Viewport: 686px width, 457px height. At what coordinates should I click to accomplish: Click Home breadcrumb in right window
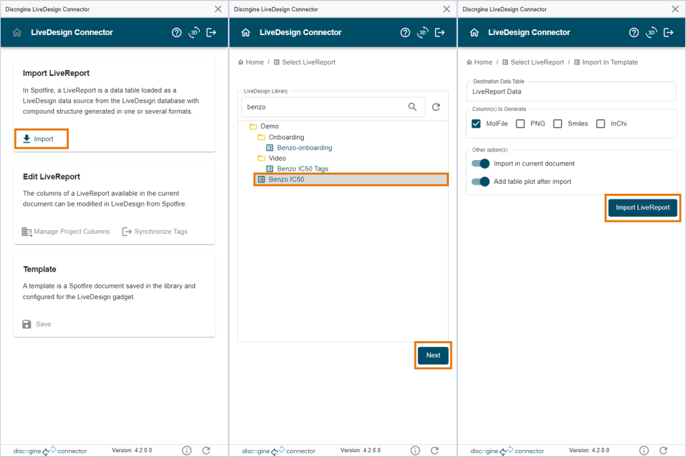pyautogui.click(x=480, y=62)
